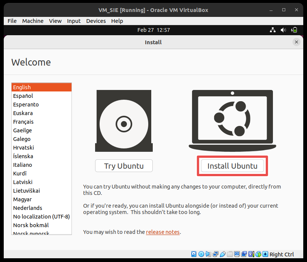Click the keyboard capture down-arrow icon

pos(265,254)
